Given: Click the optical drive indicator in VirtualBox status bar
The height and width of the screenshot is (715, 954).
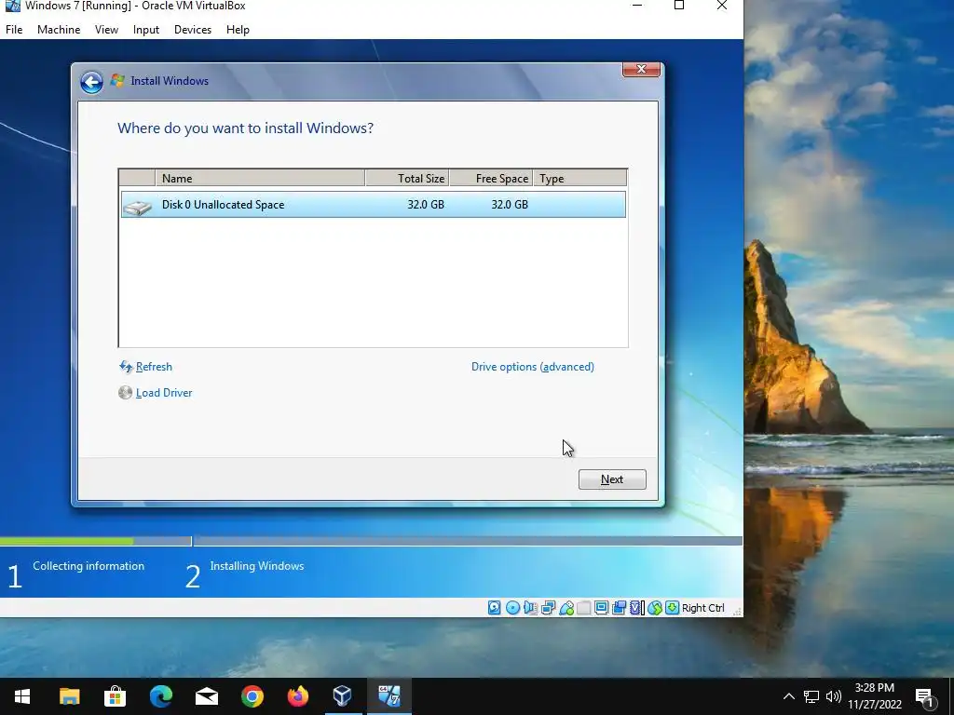Looking at the screenshot, I should coord(512,607).
